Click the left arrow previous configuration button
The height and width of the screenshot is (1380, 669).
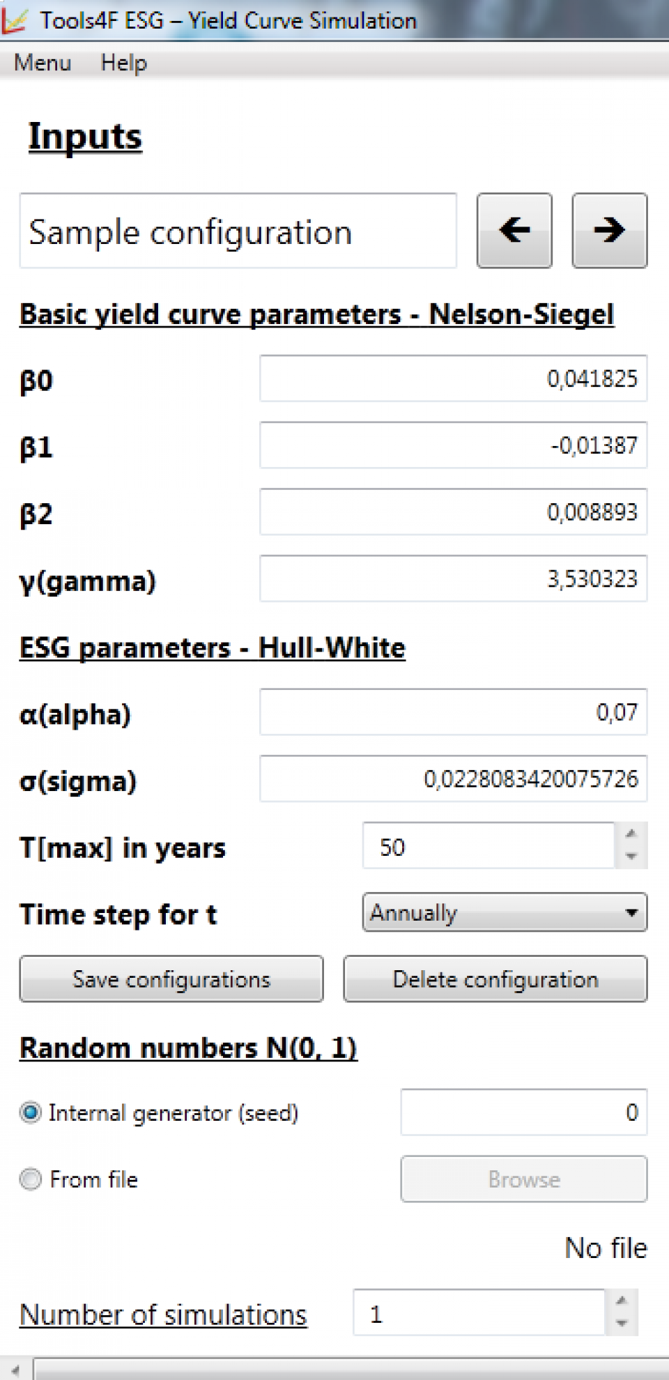click(514, 231)
